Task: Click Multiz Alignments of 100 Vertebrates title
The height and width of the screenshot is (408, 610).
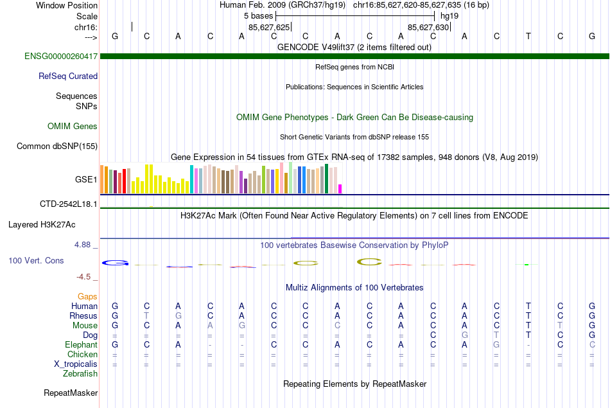Action: tap(354, 288)
